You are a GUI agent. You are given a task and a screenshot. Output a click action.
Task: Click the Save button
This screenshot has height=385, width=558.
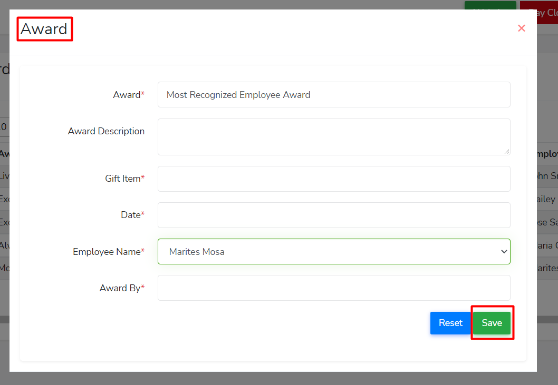(x=492, y=323)
